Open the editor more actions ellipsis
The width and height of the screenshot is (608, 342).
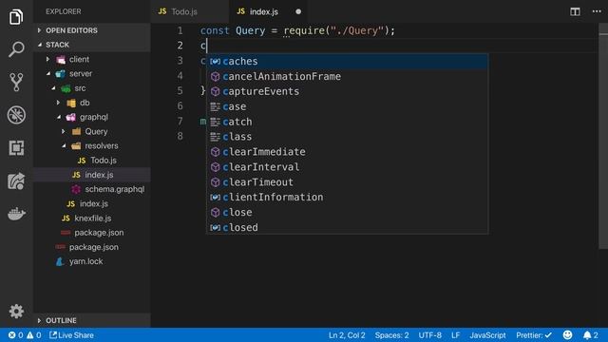[597, 11]
